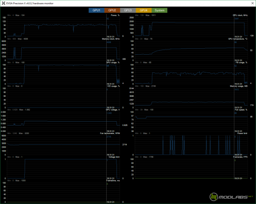Click the "Max : 1.062" voltage readout
This screenshot has height=204, width=256.
coord(24,110)
